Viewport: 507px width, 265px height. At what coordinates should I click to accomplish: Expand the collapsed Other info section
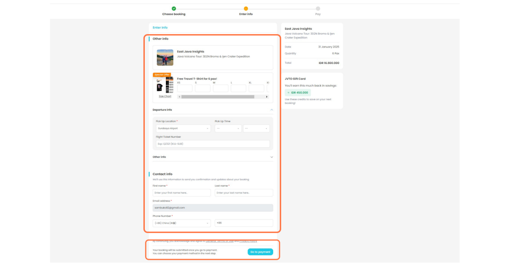pyautogui.click(x=271, y=157)
